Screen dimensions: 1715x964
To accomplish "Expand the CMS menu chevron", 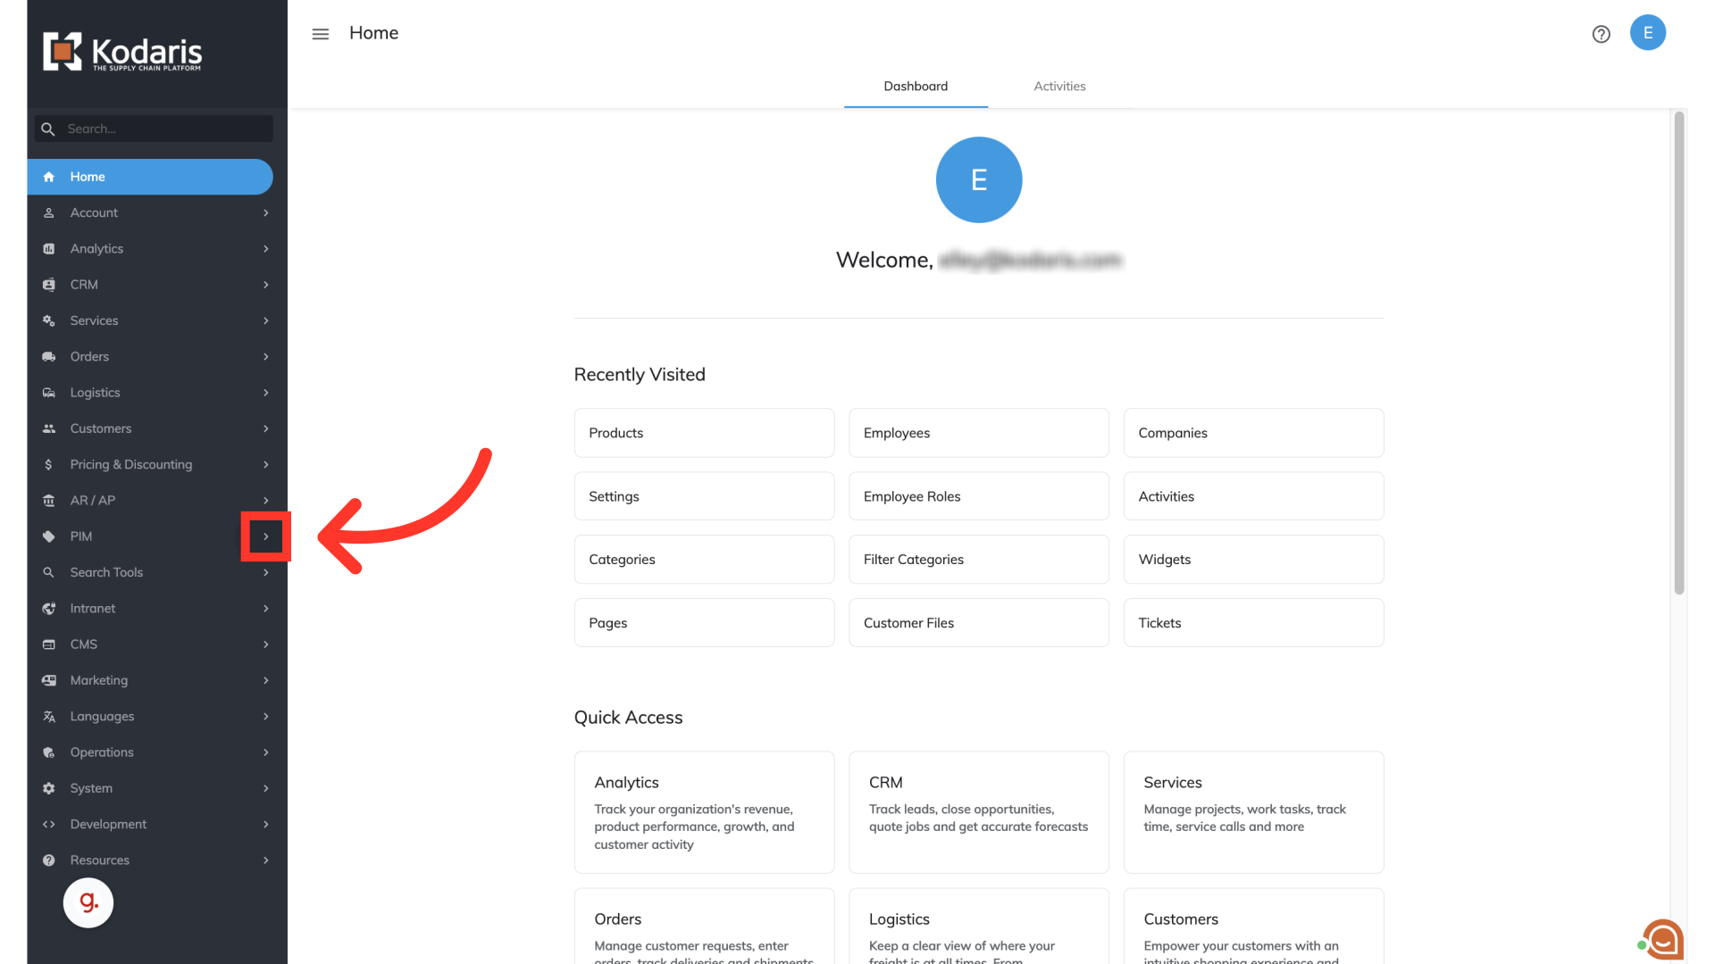I will 265,644.
